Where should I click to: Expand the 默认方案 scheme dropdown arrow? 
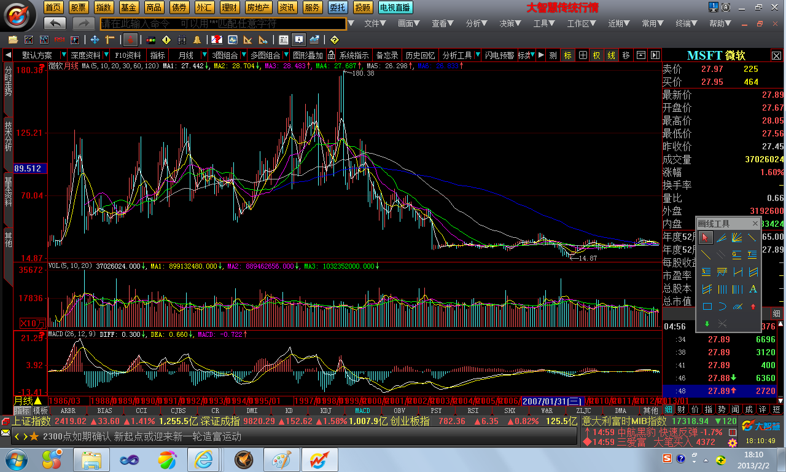click(64, 55)
